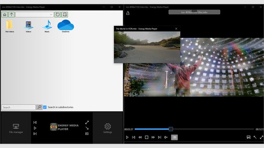Move the playback seek slider handle
264x148 pixels.
(171, 129)
